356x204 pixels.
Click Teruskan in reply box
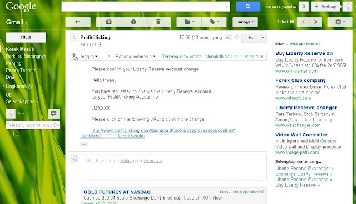click(x=152, y=161)
